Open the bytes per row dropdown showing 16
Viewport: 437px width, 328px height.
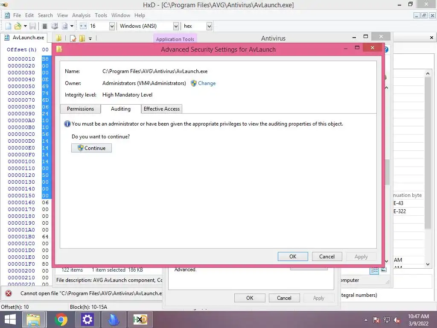tap(112, 26)
